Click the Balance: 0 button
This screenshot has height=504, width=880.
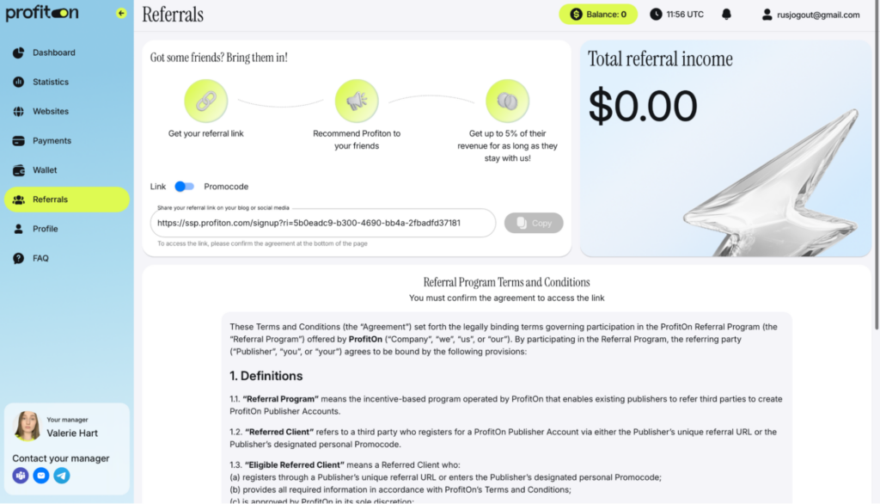598,14
